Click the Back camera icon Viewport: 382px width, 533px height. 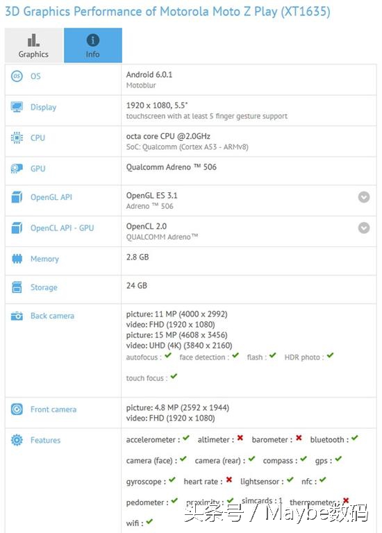point(17,316)
